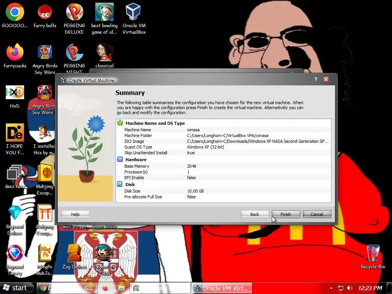
Task: Select the Base Memory value 2048
Action: 191,166
